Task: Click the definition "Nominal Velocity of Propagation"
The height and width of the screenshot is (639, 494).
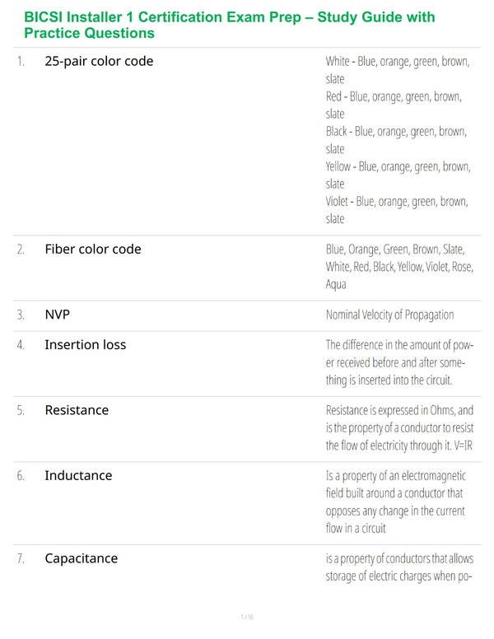Action: (389, 315)
